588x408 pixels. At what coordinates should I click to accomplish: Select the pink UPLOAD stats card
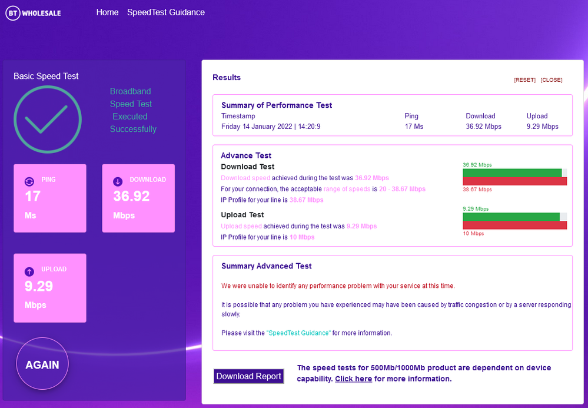(x=50, y=288)
